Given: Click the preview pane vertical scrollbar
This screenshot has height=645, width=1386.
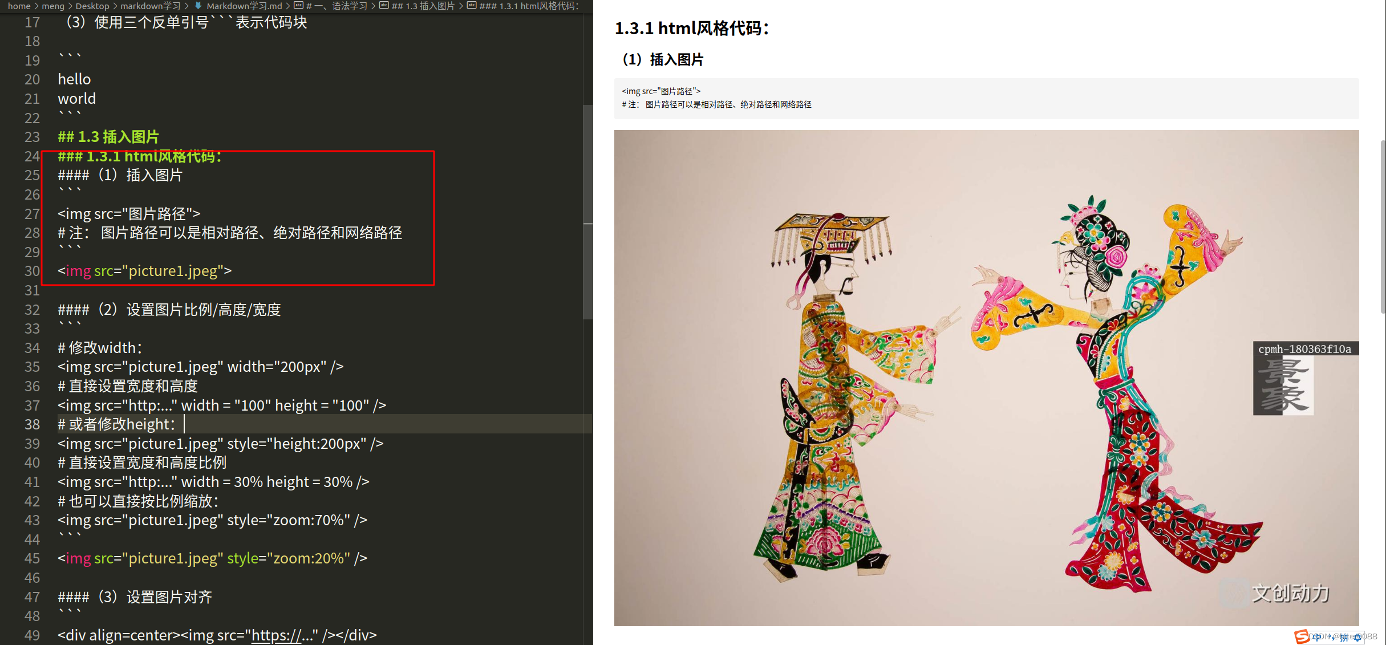Looking at the screenshot, I should pos(1383,226).
